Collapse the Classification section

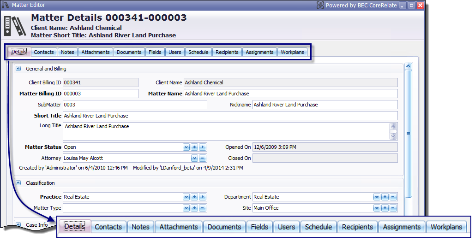pos(18,183)
